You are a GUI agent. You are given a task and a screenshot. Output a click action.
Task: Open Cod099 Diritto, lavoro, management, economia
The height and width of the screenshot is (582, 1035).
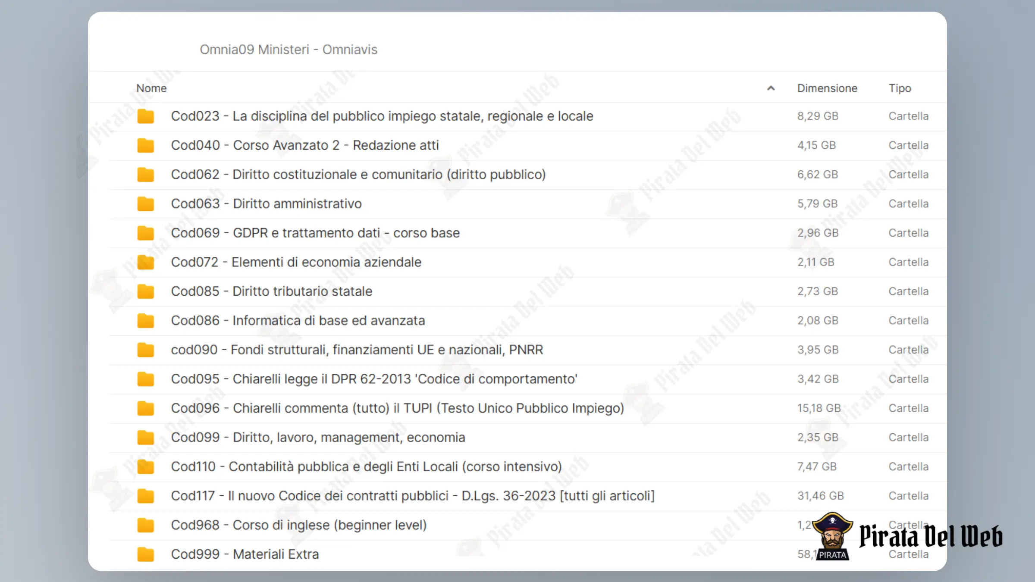click(x=318, y=438)
